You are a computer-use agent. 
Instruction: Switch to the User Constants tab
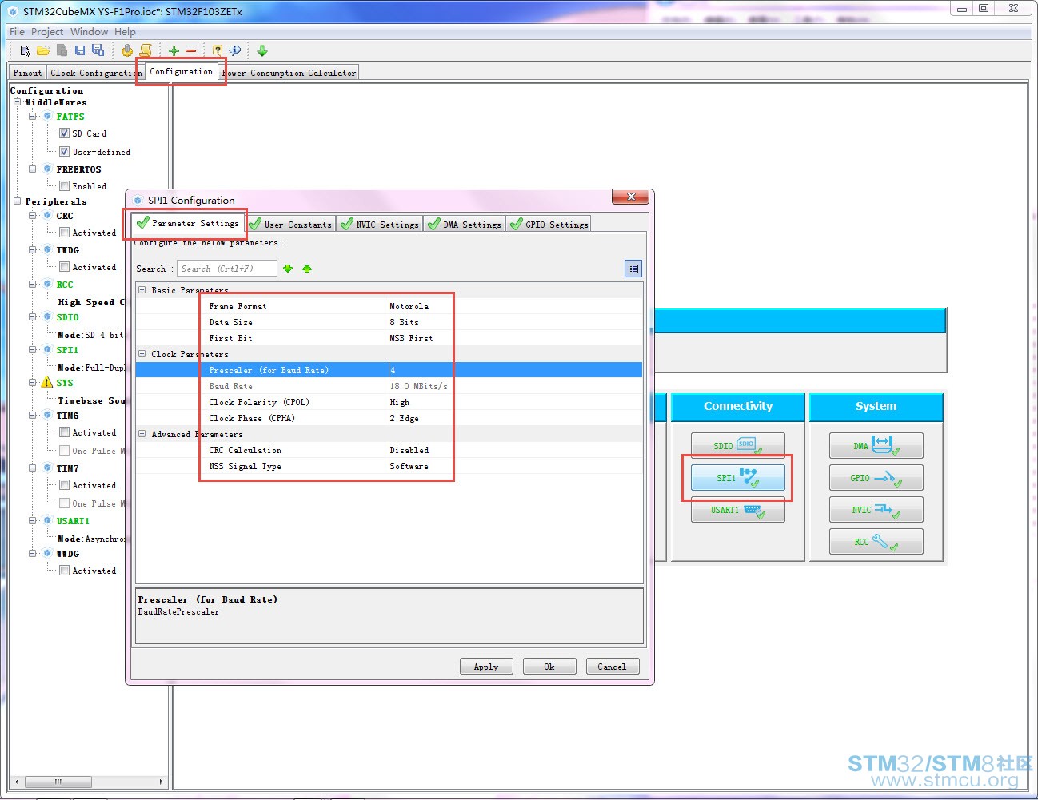coord(290,225)
